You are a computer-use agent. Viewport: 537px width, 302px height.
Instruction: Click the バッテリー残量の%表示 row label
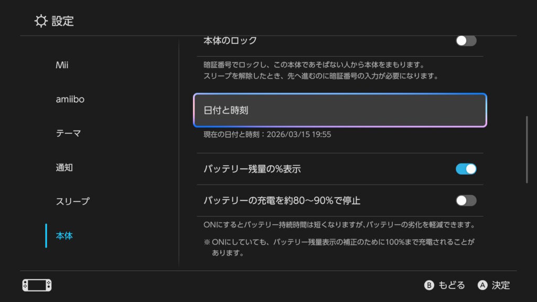[252, 169]
